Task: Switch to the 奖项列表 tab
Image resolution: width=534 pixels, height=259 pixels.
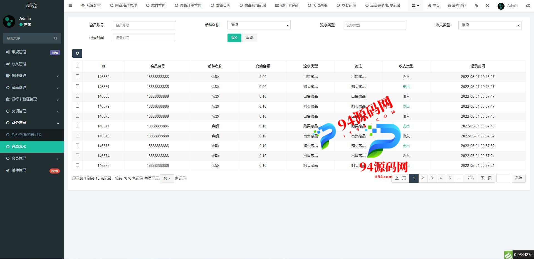Action: click(x=318, y=5)
